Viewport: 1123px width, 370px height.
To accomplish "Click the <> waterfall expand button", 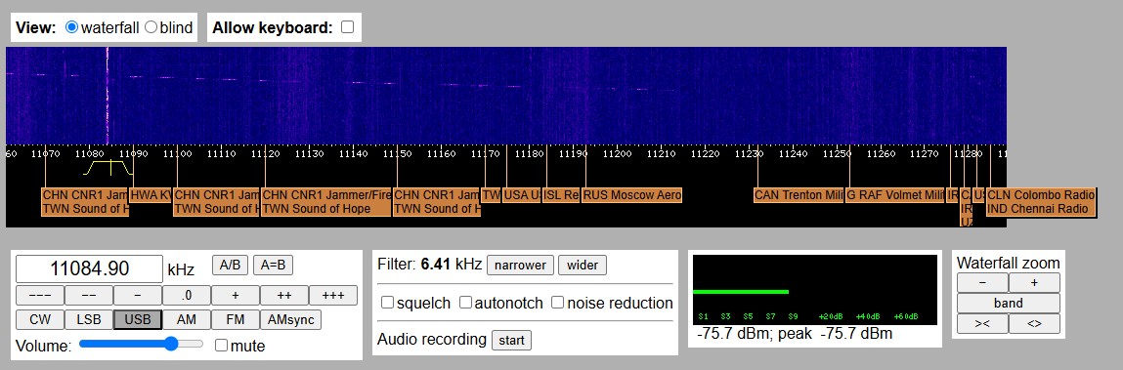I will tap(1033, 324).
